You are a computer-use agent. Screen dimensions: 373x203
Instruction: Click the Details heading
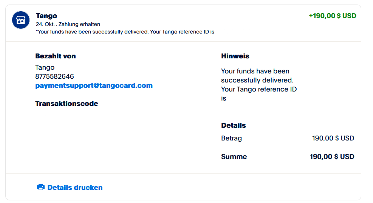point(234,125)
